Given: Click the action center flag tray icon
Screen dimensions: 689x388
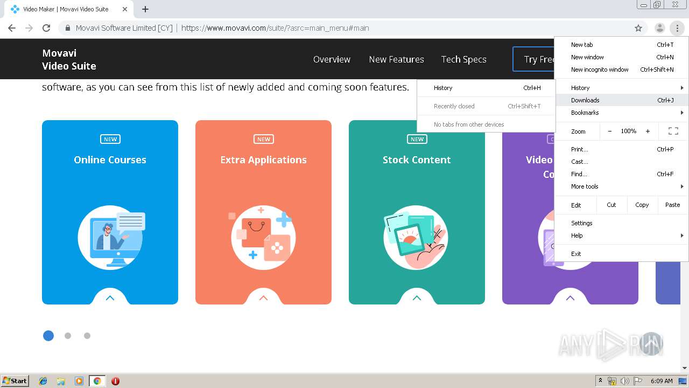Looking at the screenshot, I should point(637,381).
